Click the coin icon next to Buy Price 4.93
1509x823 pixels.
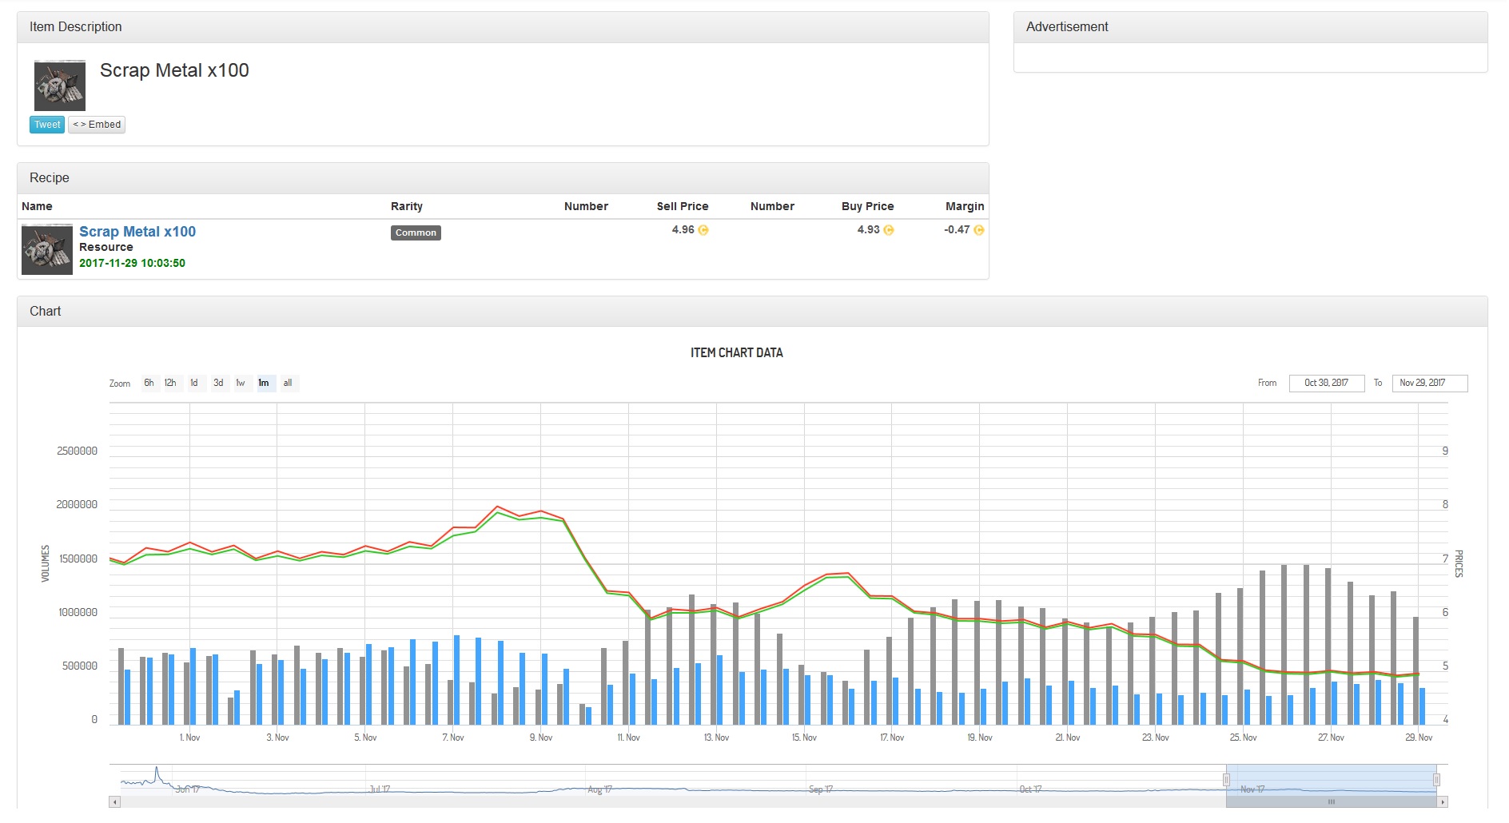pos(887,229)
